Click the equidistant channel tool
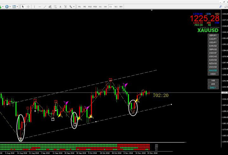The width and height of the screenshot is (228, 155). [50, 7]
